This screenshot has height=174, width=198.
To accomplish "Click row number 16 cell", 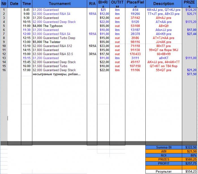I will (x=4, y=70).
